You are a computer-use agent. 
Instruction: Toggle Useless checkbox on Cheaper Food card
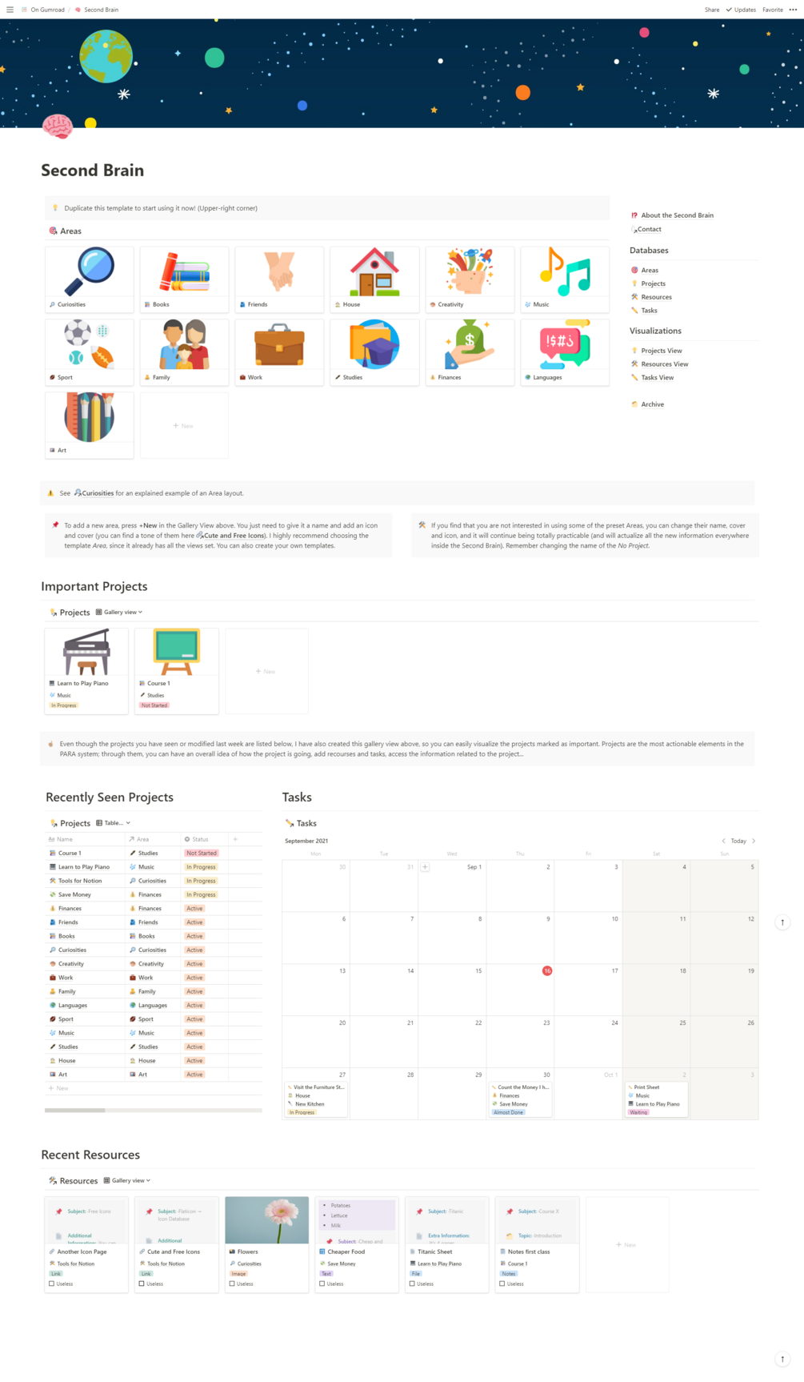click(x=322, y=1284)
